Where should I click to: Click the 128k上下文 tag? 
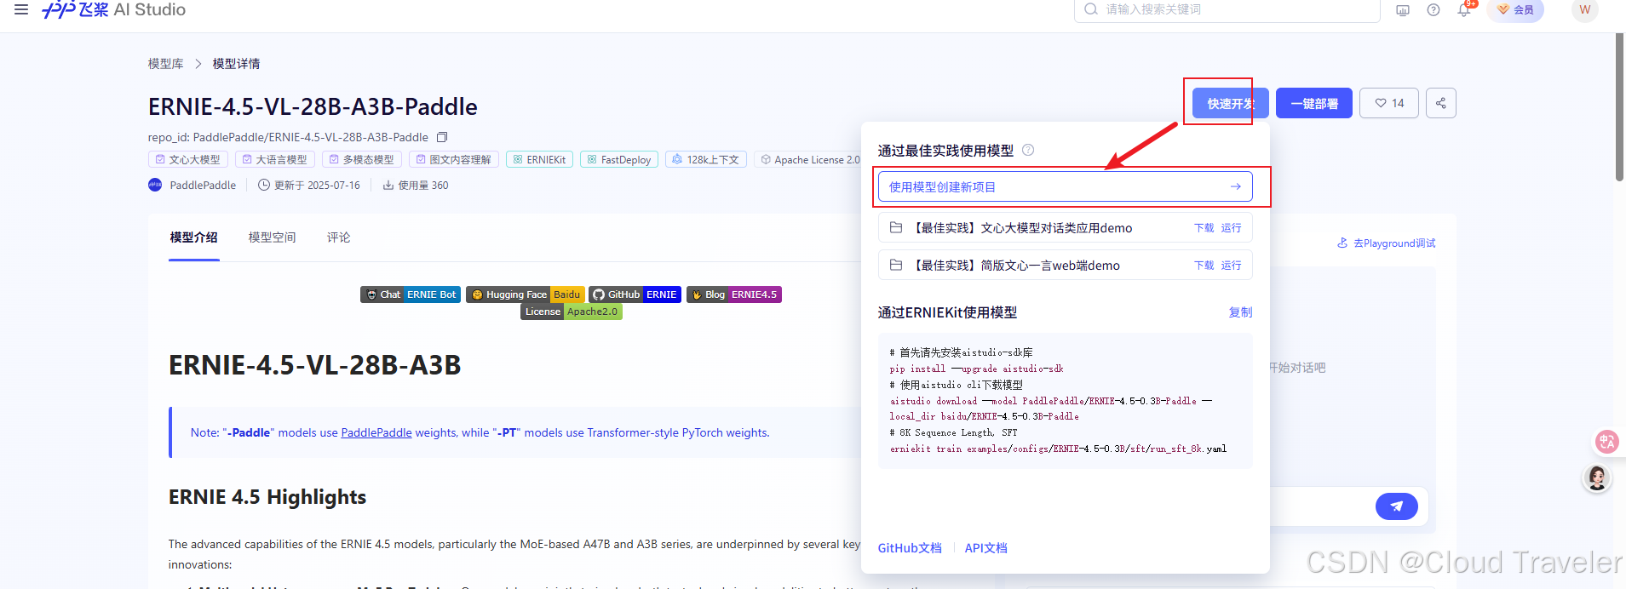[706, 159]
